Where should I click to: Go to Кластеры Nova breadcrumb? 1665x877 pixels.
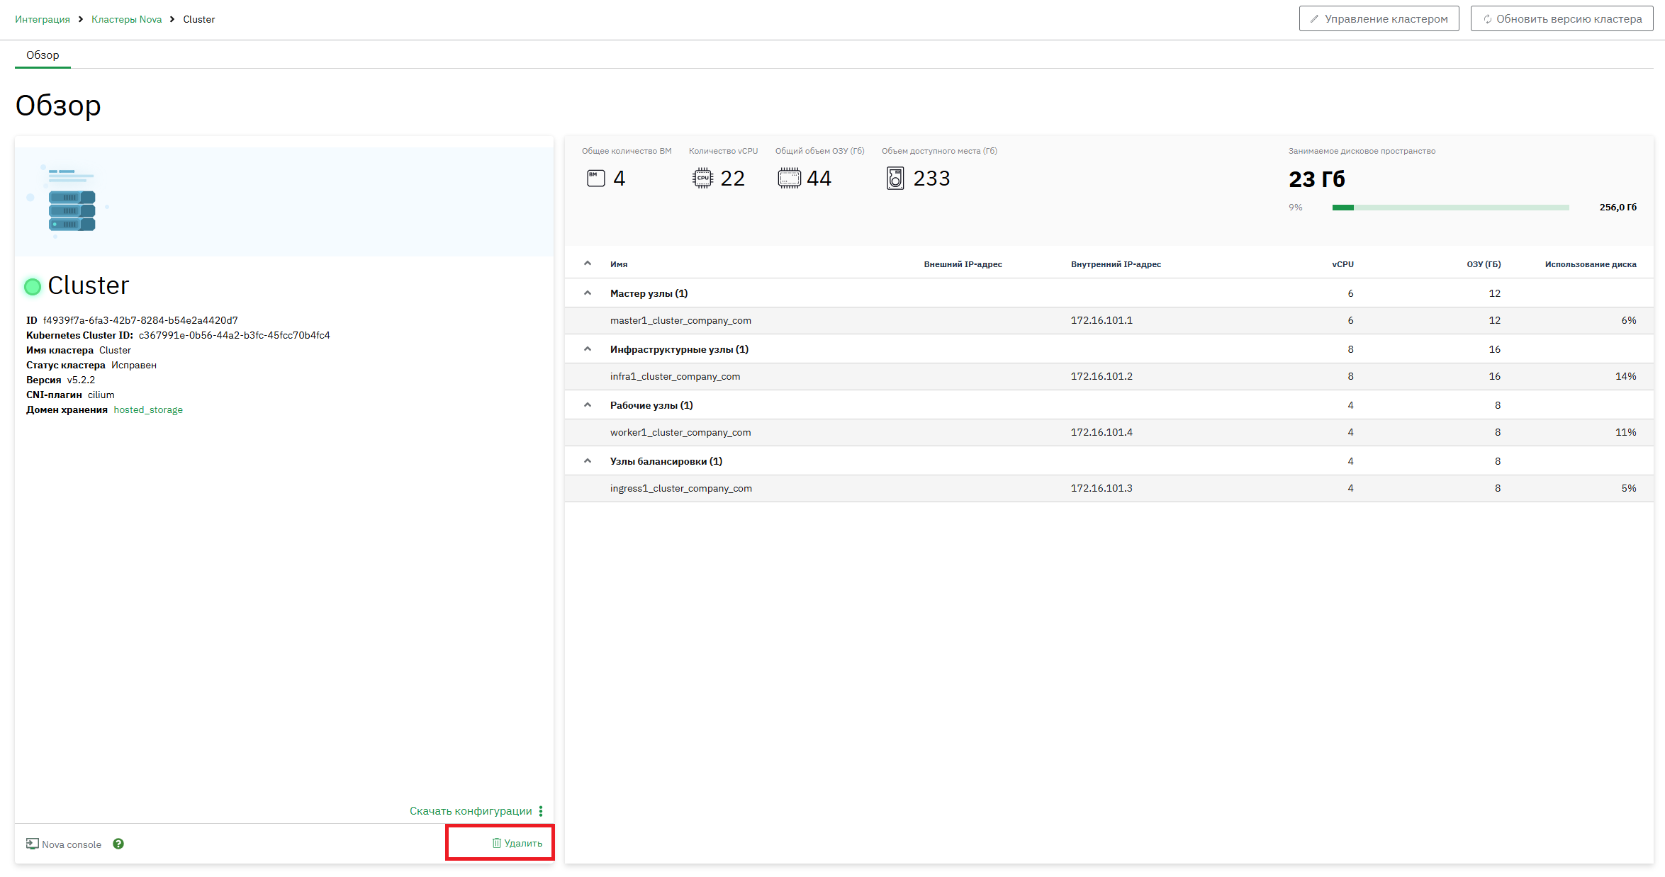pyautogui.click(x=127, y=19)
